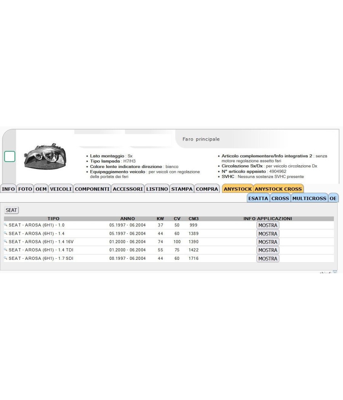The height and width of the screenshot is (400, 343).
Task: Open the headlight product thumbnail
Action: click(45, 156)
